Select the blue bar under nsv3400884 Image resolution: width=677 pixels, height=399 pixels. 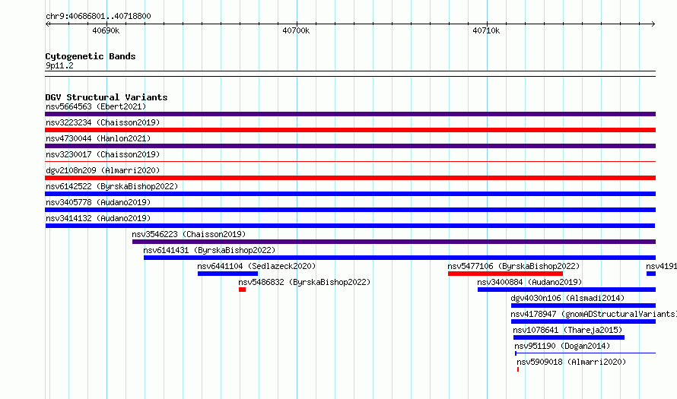coord(567,290)
